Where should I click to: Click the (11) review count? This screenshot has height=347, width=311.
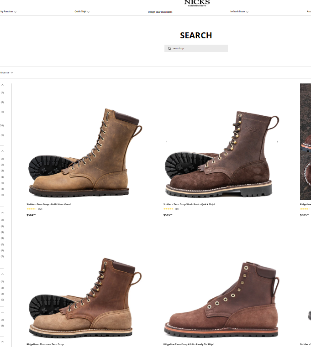(x=177, y=209)
